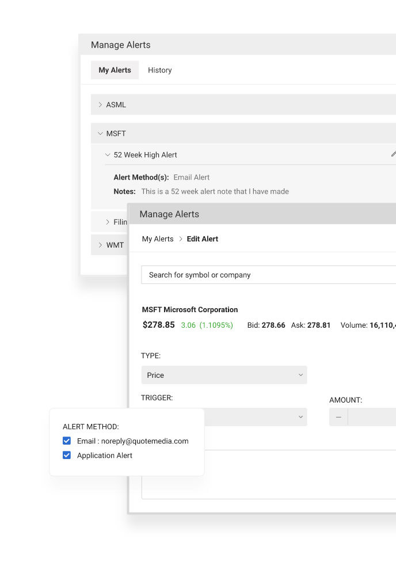
Task: Open the History tab
Action: point(159,70)
